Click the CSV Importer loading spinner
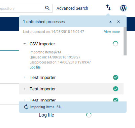135x128 pixels. [x=115, y=44]
